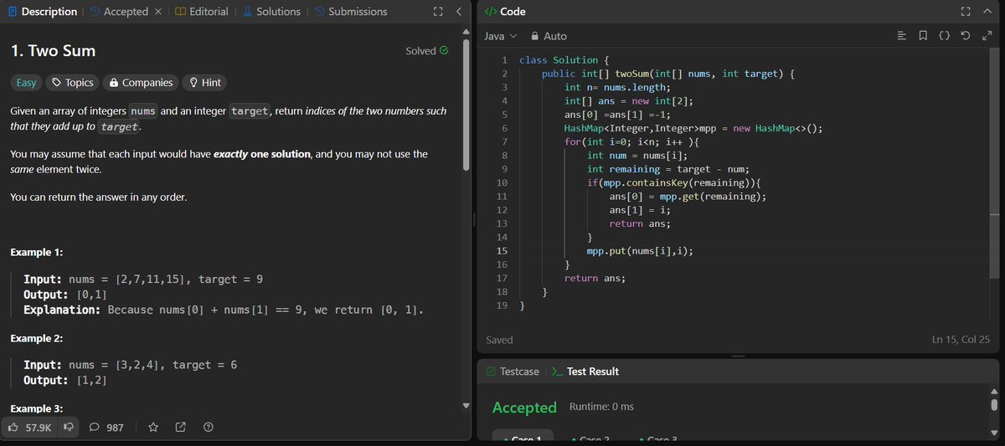This screenshot has height=446, width=1005.
Task: Click 'return ans;' on line 13
Action: 640,223
